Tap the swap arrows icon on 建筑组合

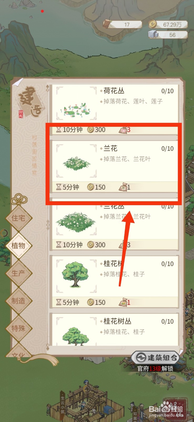pyautogui.click(x=141, y=357)
